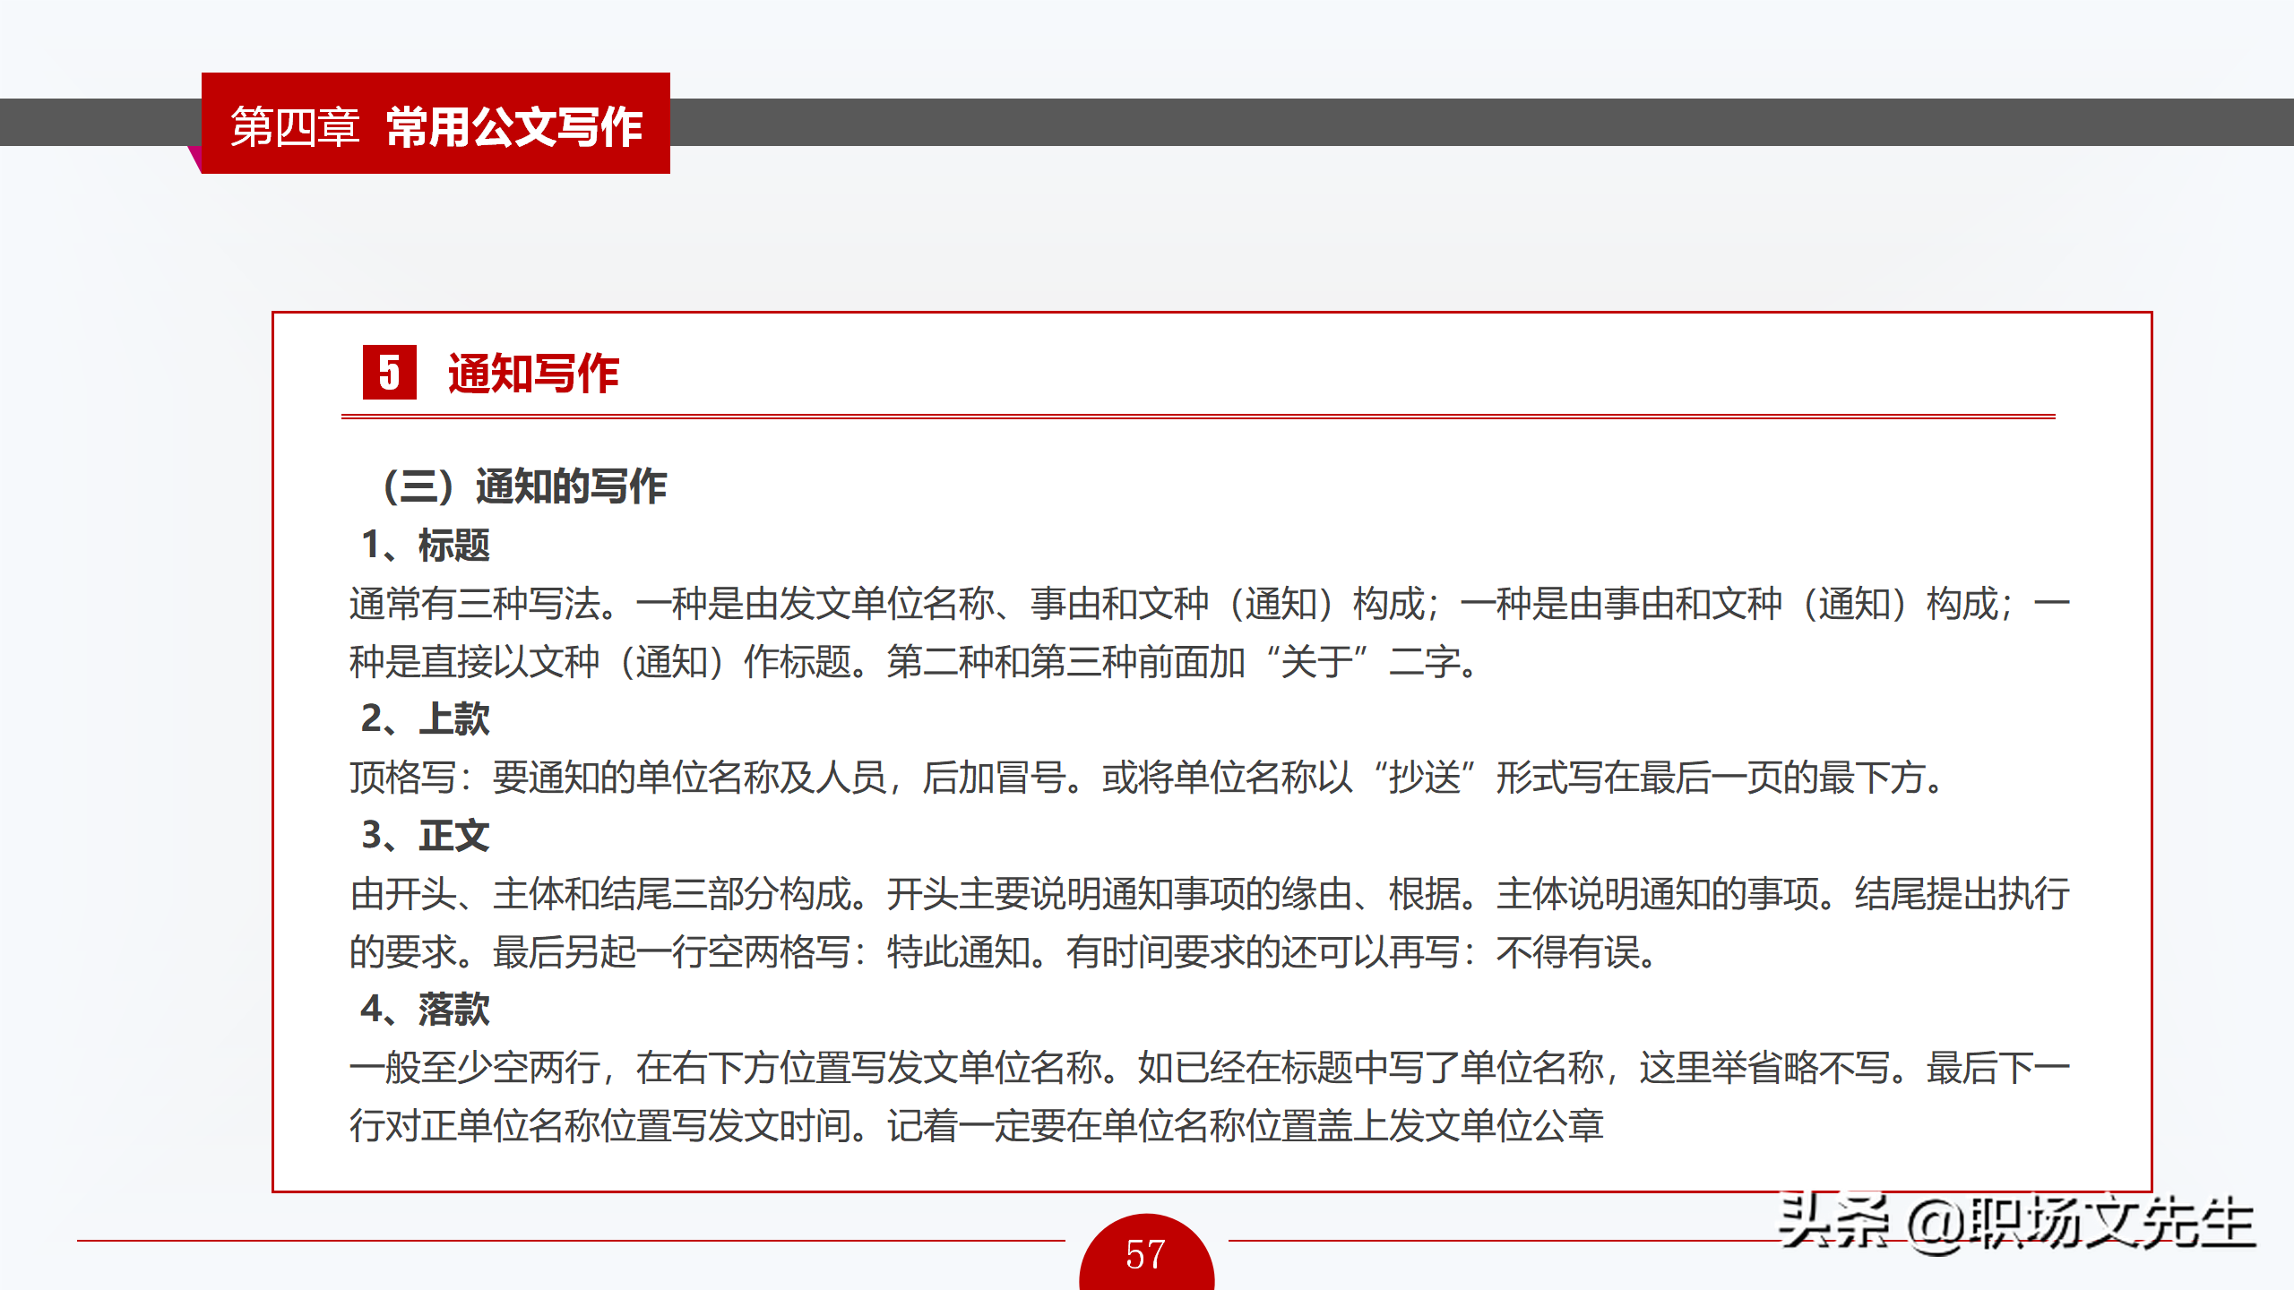Click the red number 5 section badge
This screenshot has height=1290, width=2294.
(x=389, y=372)
